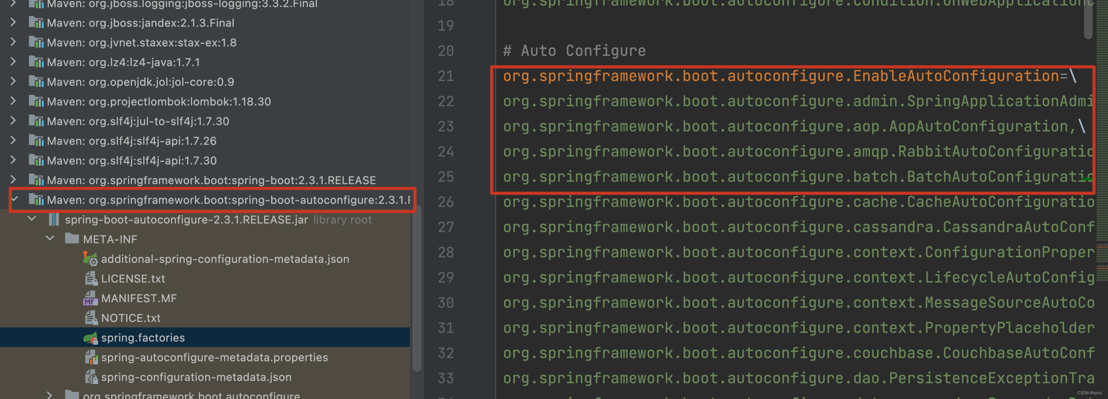The height and width of the screenshot is (399, 1108).
Task: Expand the org.lz4:lz4-java:1.7.1 library node
Action: point(13,62)
